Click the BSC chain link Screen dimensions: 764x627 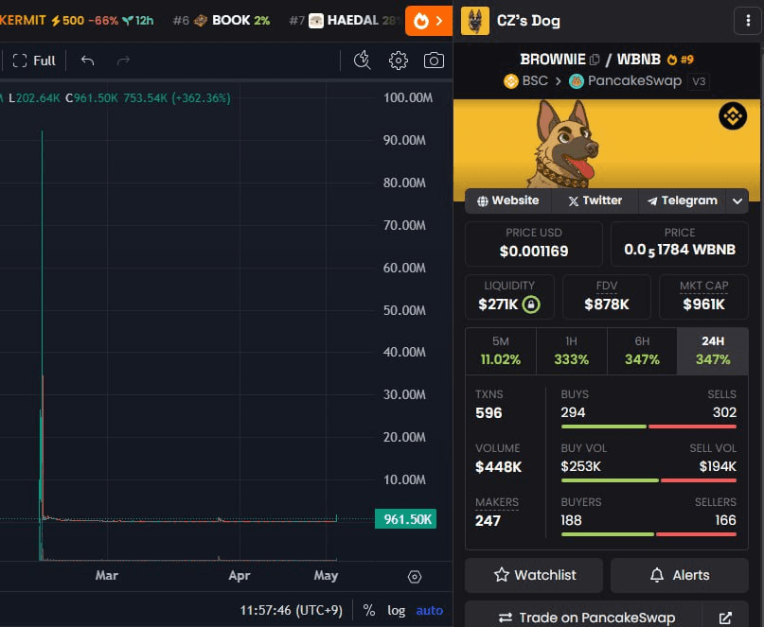point(525,80)
